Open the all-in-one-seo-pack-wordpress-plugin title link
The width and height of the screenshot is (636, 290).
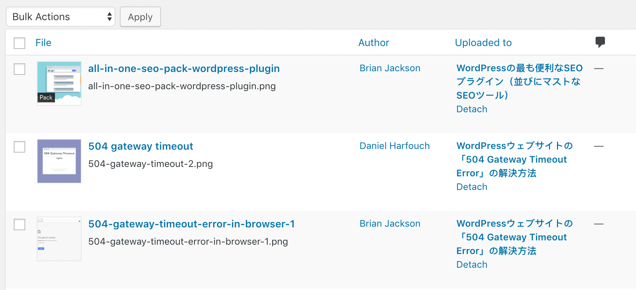(184, 68)
